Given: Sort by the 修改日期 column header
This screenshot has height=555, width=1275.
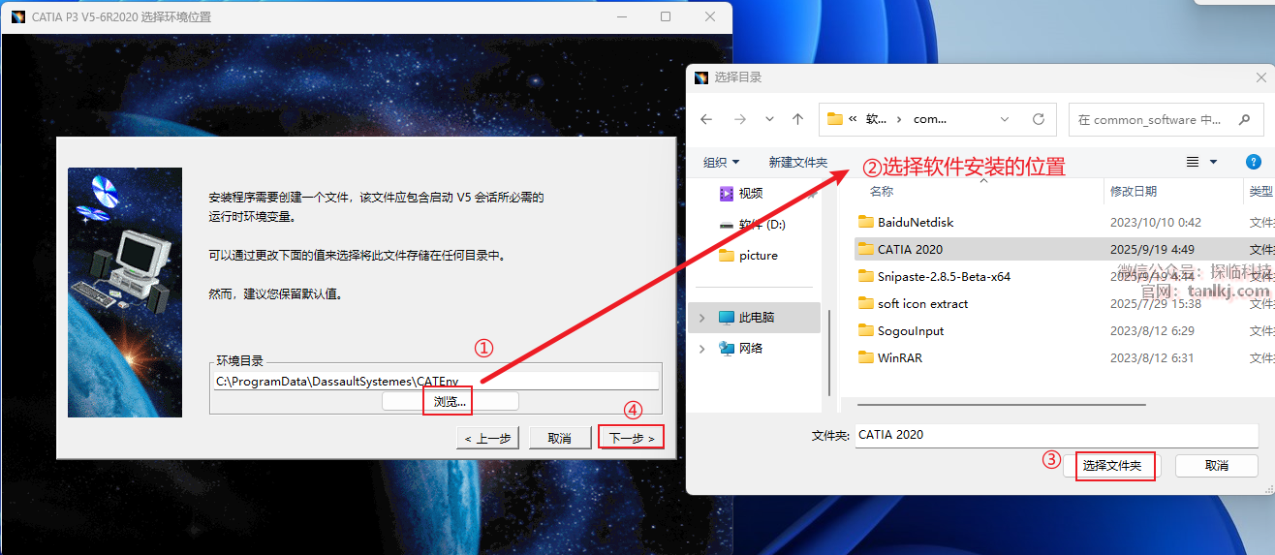Looking at the screenshot, I should (1134, 192).
